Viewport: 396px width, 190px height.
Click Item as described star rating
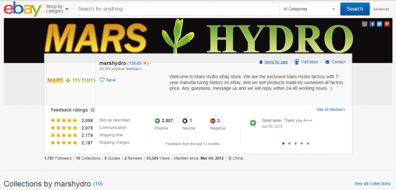coord(64,120)
